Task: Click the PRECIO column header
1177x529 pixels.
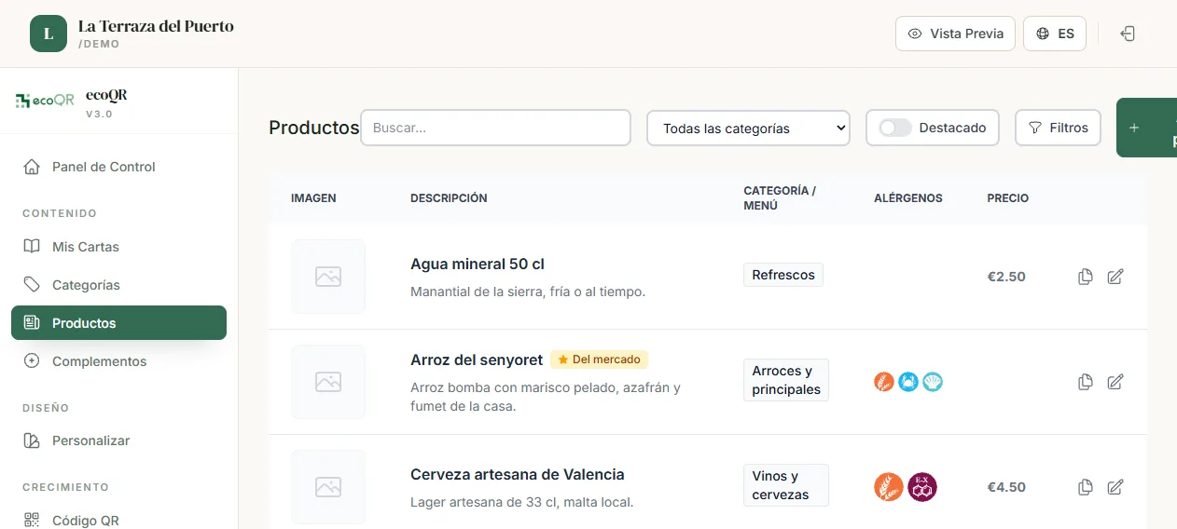Action: [1008, 198]
